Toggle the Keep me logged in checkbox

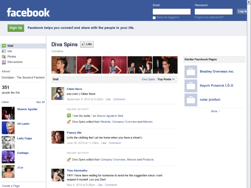[154, 18]
